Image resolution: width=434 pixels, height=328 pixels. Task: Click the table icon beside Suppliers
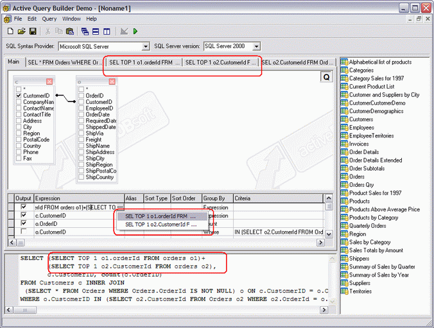pos(344,283)
